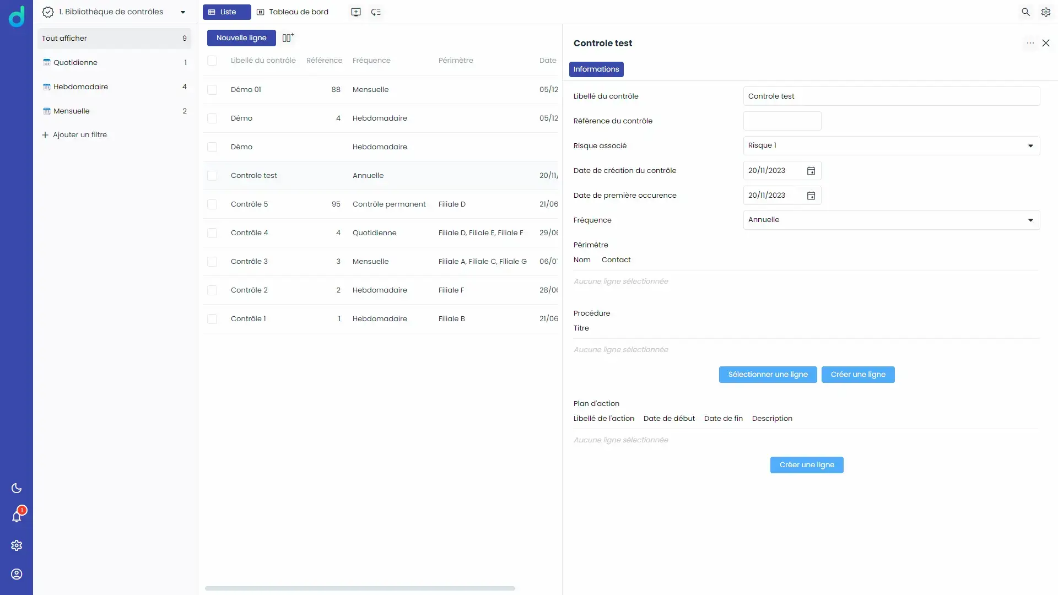1058x595 pixels.
Task: Switch to Tableau de bord tab
Action: (293, 12)
